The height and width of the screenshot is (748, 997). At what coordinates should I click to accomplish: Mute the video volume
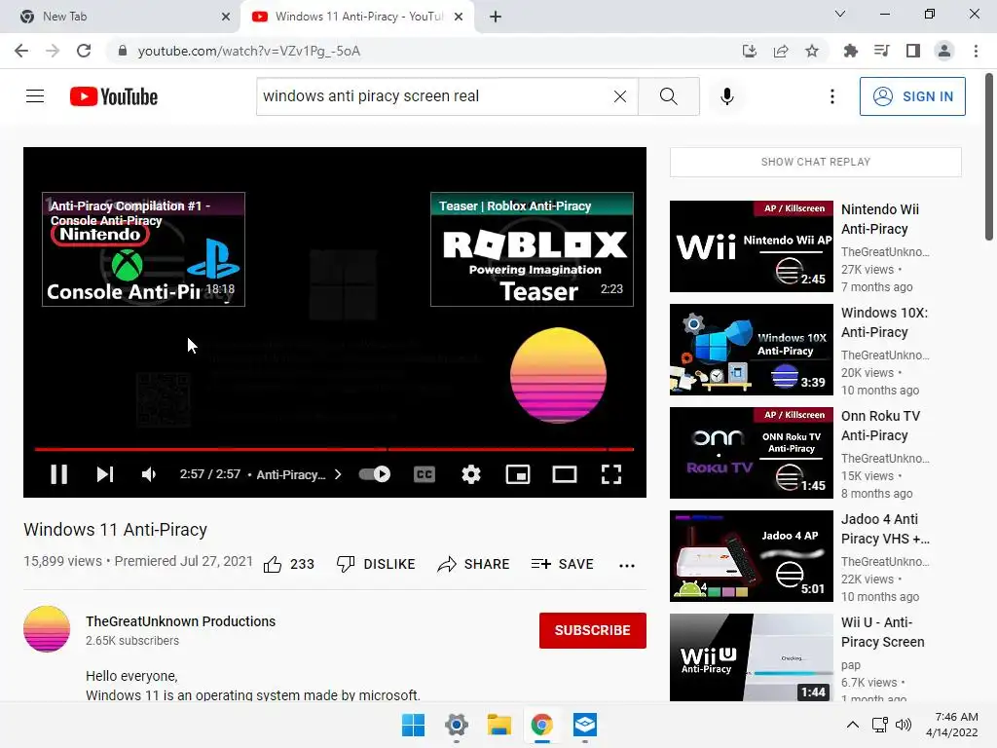(149, 474)
